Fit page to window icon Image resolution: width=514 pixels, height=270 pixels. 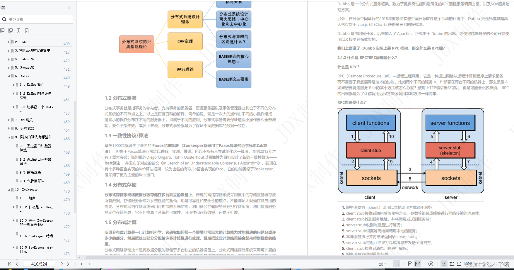pos(452,264)
